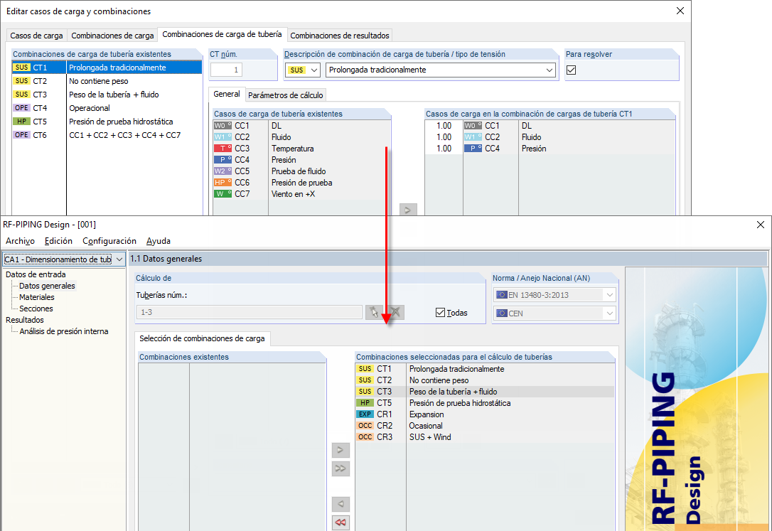The image size is (772, 531).
Task: Select Materiales in the tree
Action: pos(36,296)
